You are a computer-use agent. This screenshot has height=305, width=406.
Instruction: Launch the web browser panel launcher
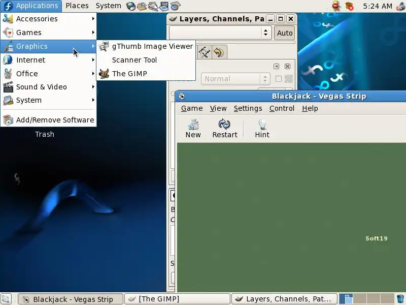pos(131,6)
